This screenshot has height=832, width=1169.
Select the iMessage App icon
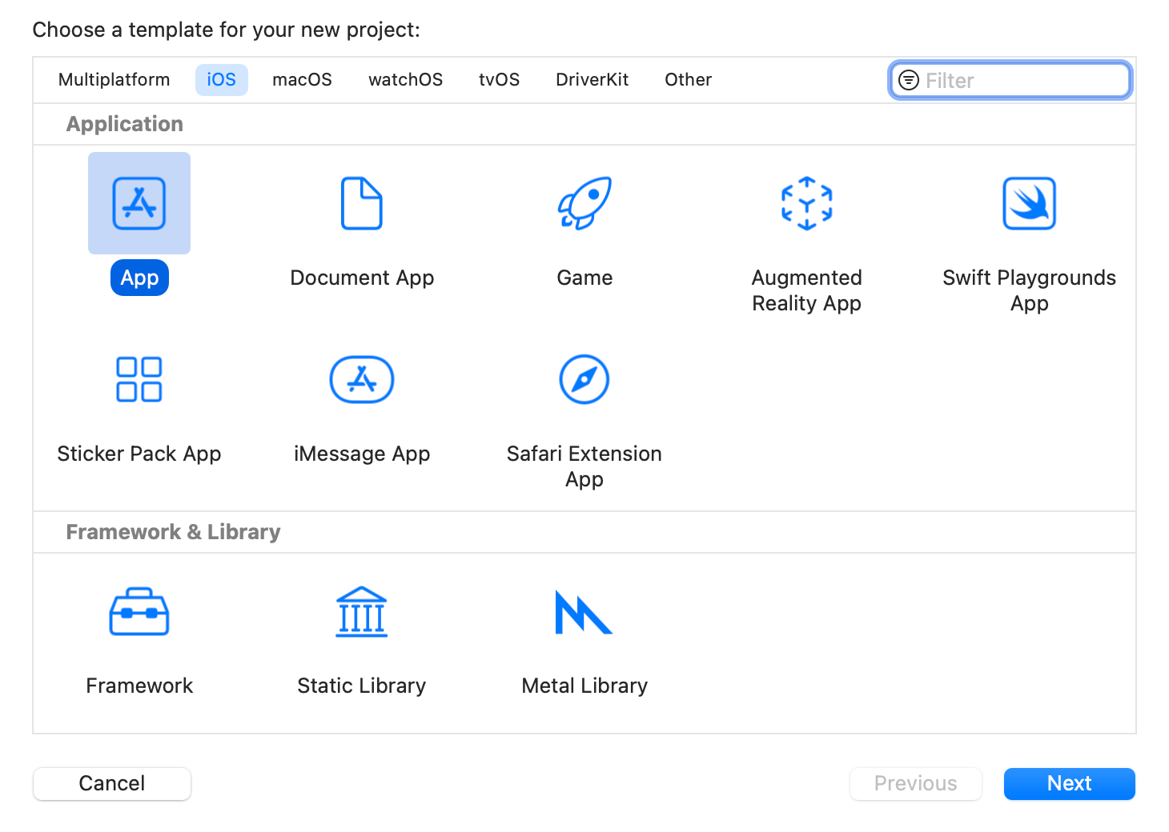point(362,379)
